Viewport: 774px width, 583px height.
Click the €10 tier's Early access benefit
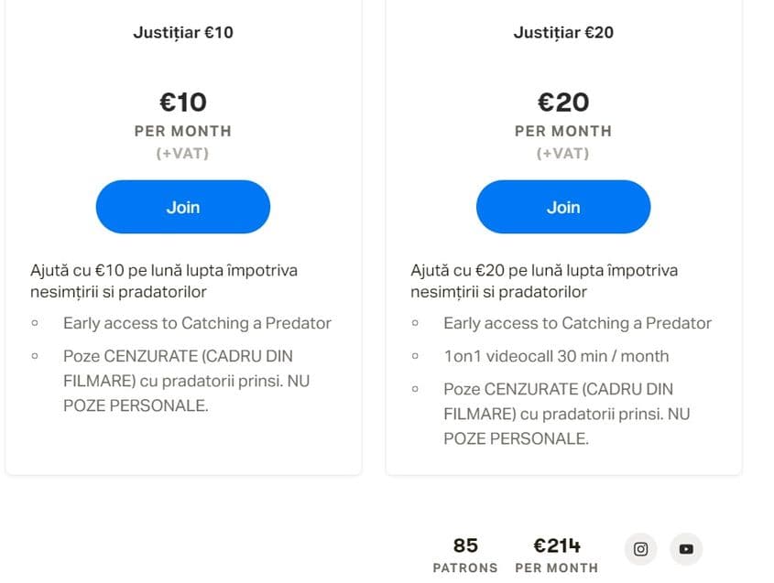[197, 323]
